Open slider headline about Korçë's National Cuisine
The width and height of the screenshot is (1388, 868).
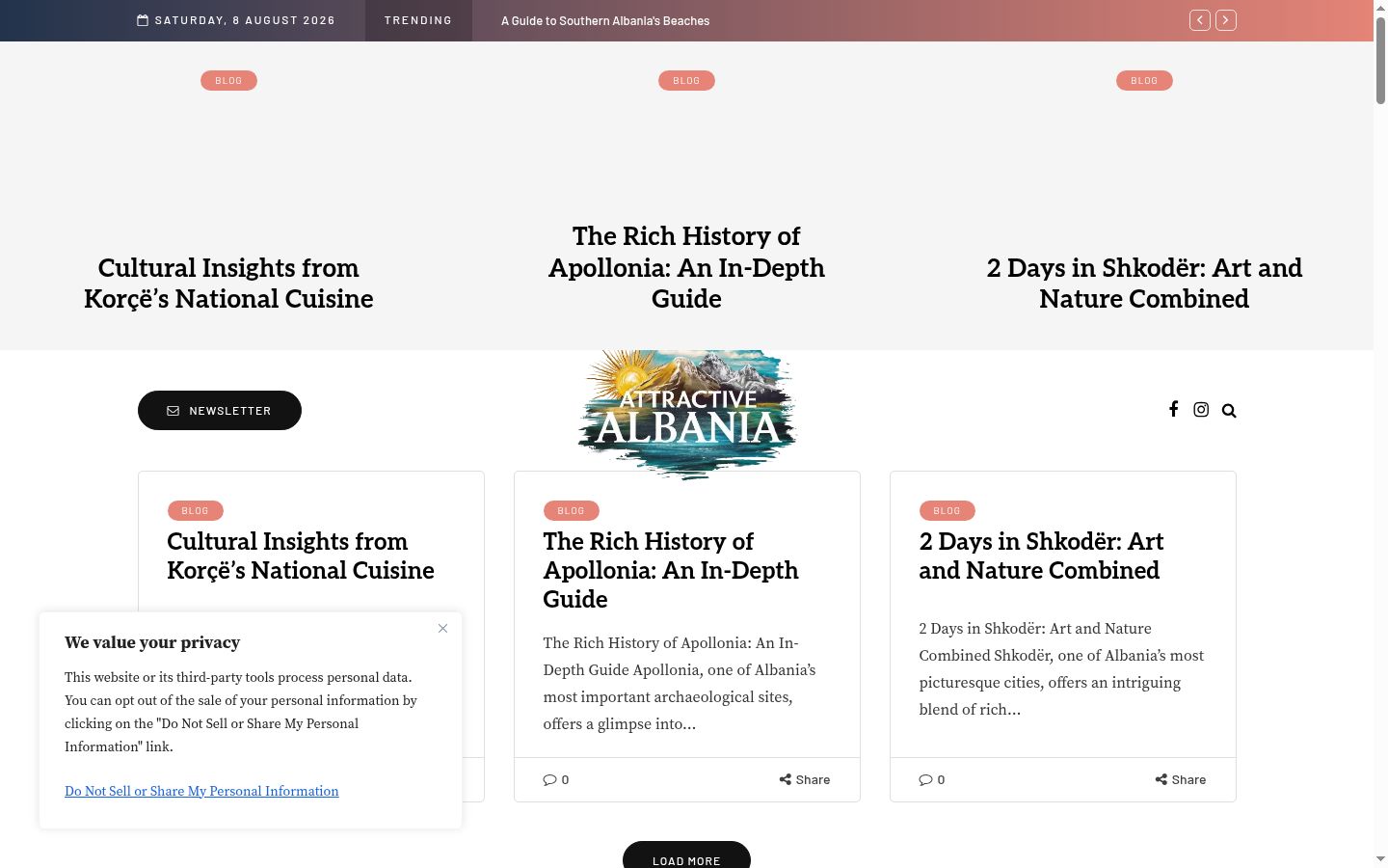point(228,284)
